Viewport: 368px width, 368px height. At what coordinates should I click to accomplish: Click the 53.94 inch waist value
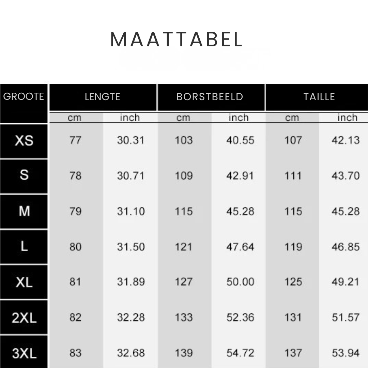(x=346, y=353)
